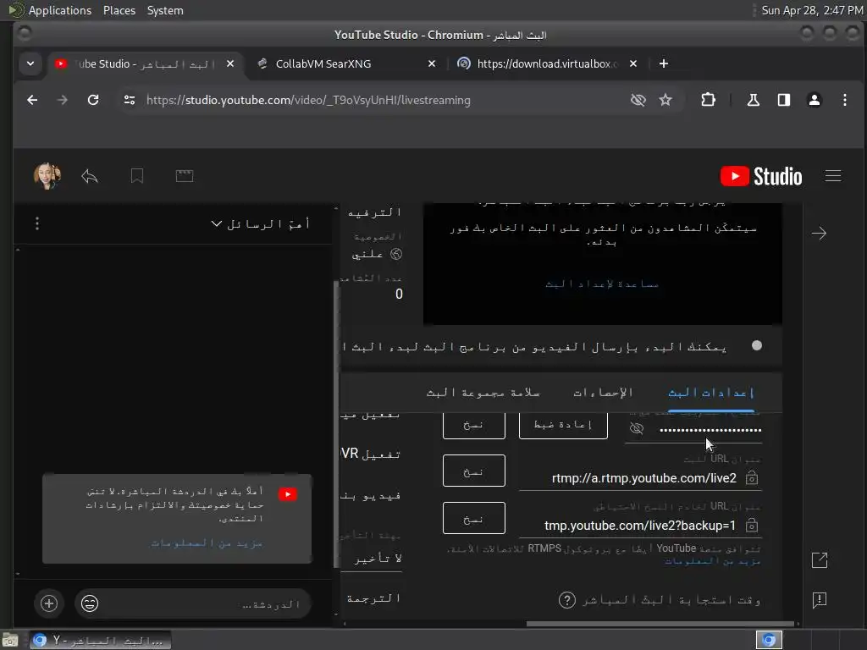Click the clock in the top panel
This screenshot has width=867, height=650.
click(812, 10)
